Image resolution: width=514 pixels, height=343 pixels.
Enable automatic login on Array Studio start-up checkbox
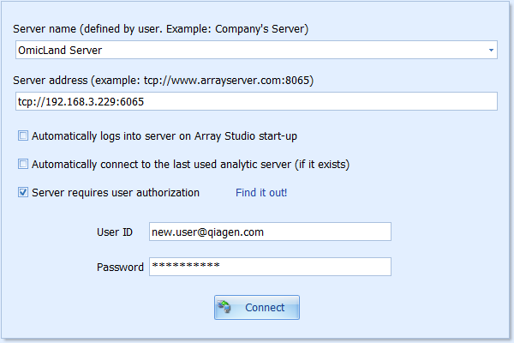tap(23, 135)
